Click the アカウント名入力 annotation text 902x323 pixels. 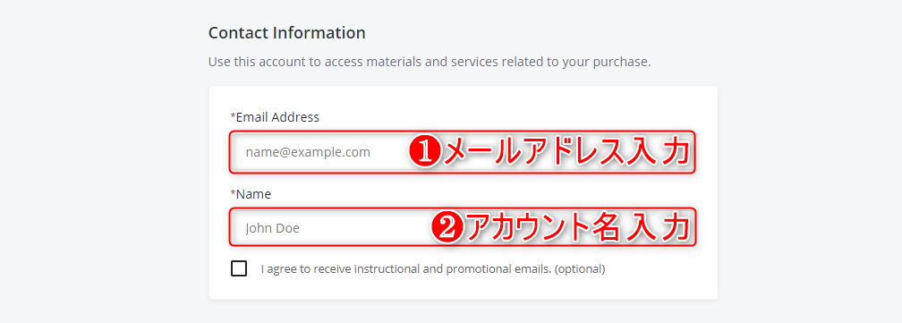[578, 228]
